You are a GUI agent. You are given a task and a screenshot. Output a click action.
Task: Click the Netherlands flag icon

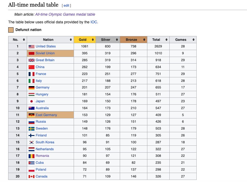(x=32, y=149)
